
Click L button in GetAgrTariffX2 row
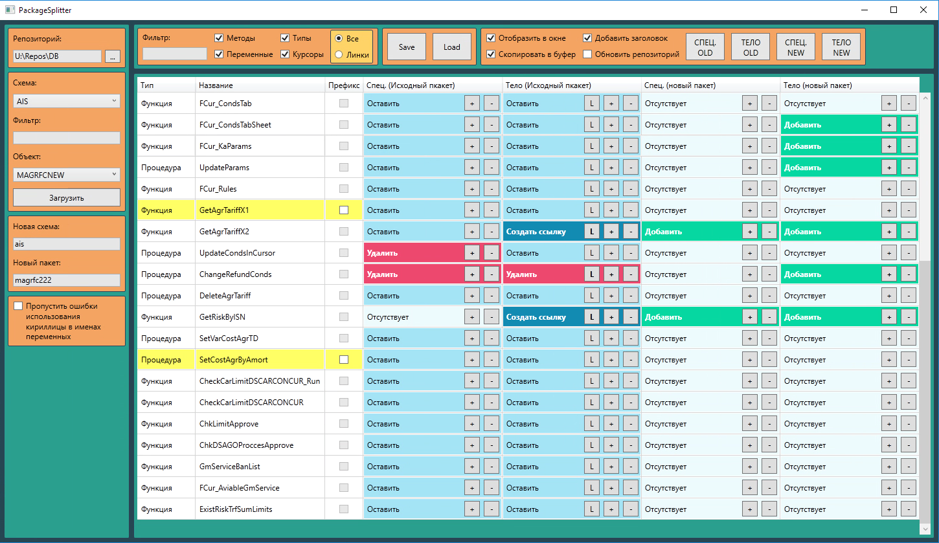(x=591, y=232)
